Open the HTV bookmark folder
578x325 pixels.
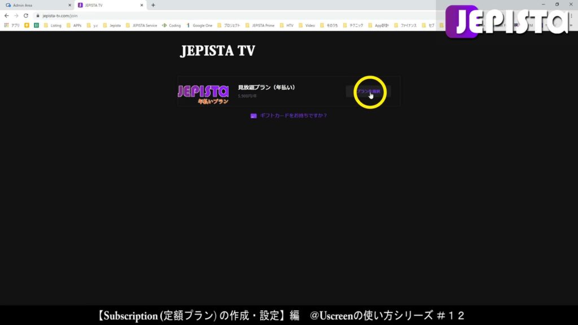286,25
